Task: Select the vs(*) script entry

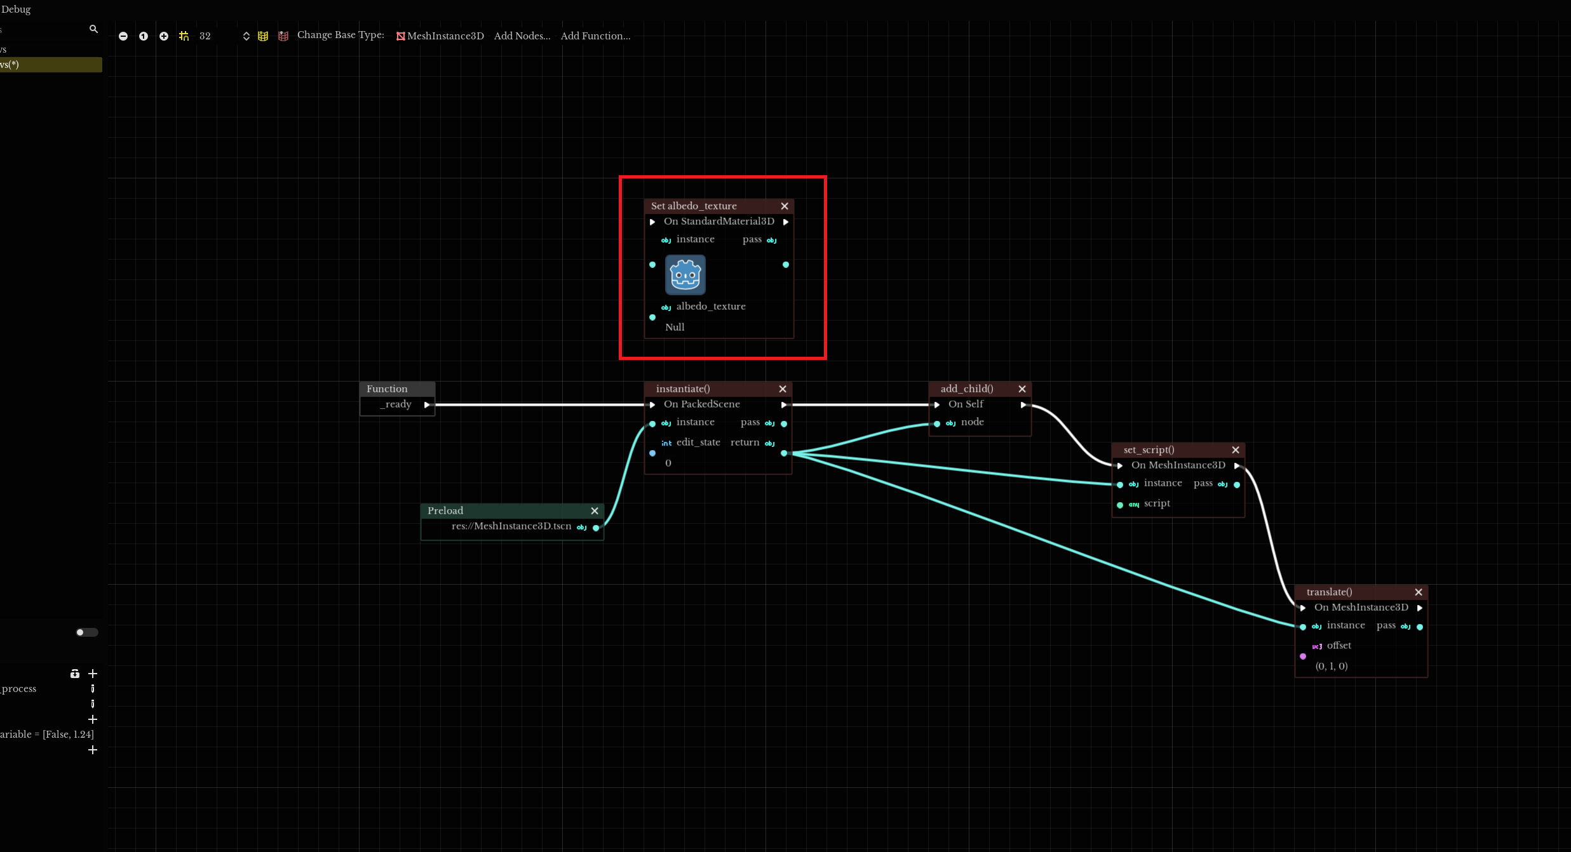Action: point(50,65)
